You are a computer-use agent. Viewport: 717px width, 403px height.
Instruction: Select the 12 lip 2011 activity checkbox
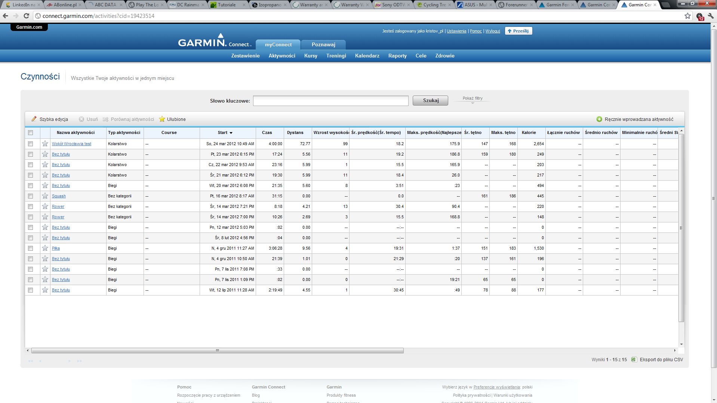[31, 290]
